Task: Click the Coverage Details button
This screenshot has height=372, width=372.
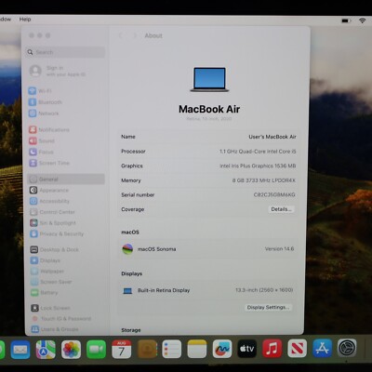Action: pyautogui.click(x=281, y=209)
